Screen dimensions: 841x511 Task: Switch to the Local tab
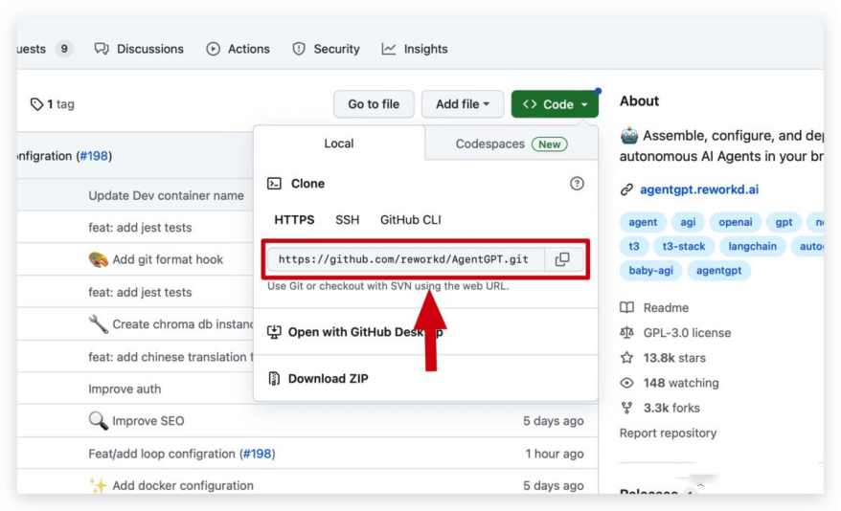coord(339,144)
